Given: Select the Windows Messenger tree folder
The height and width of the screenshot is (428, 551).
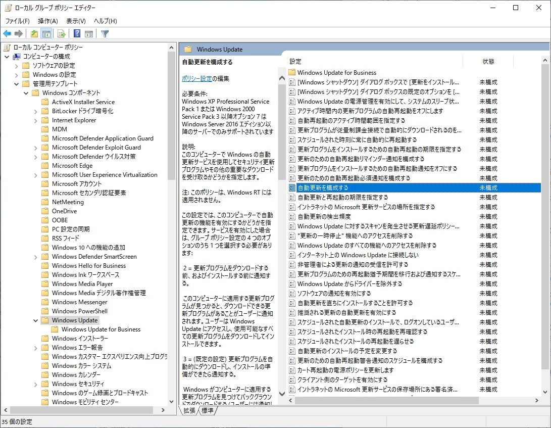Looking at the screenshot, I should point(80,302).
